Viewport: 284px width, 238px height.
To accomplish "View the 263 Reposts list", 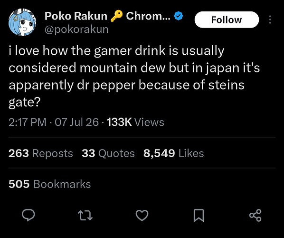I will point(40,153).
